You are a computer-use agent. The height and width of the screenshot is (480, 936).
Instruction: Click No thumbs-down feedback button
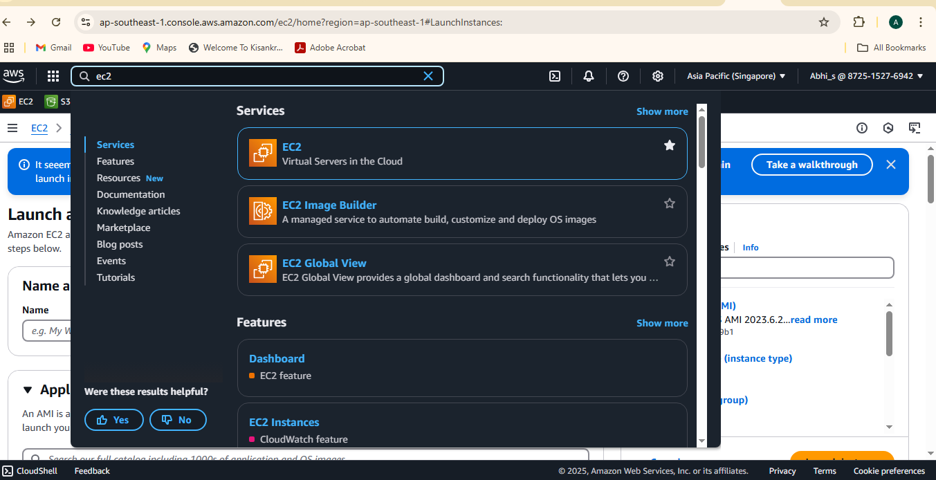(178, 420)
